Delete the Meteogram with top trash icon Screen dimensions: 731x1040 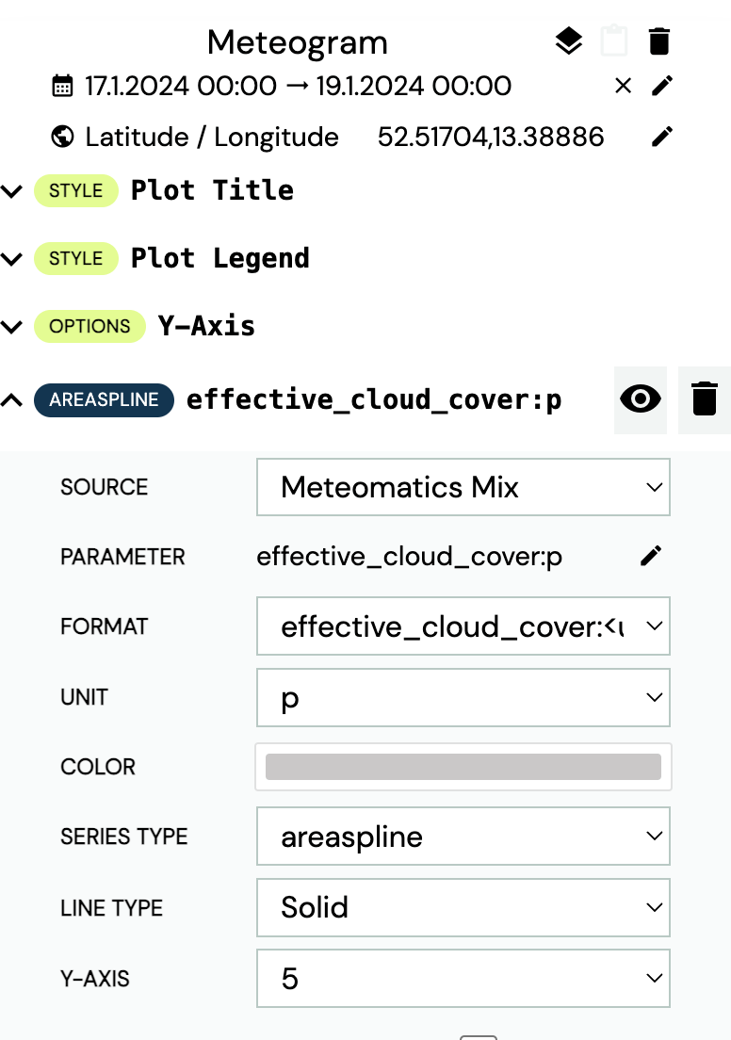(659, 41)
